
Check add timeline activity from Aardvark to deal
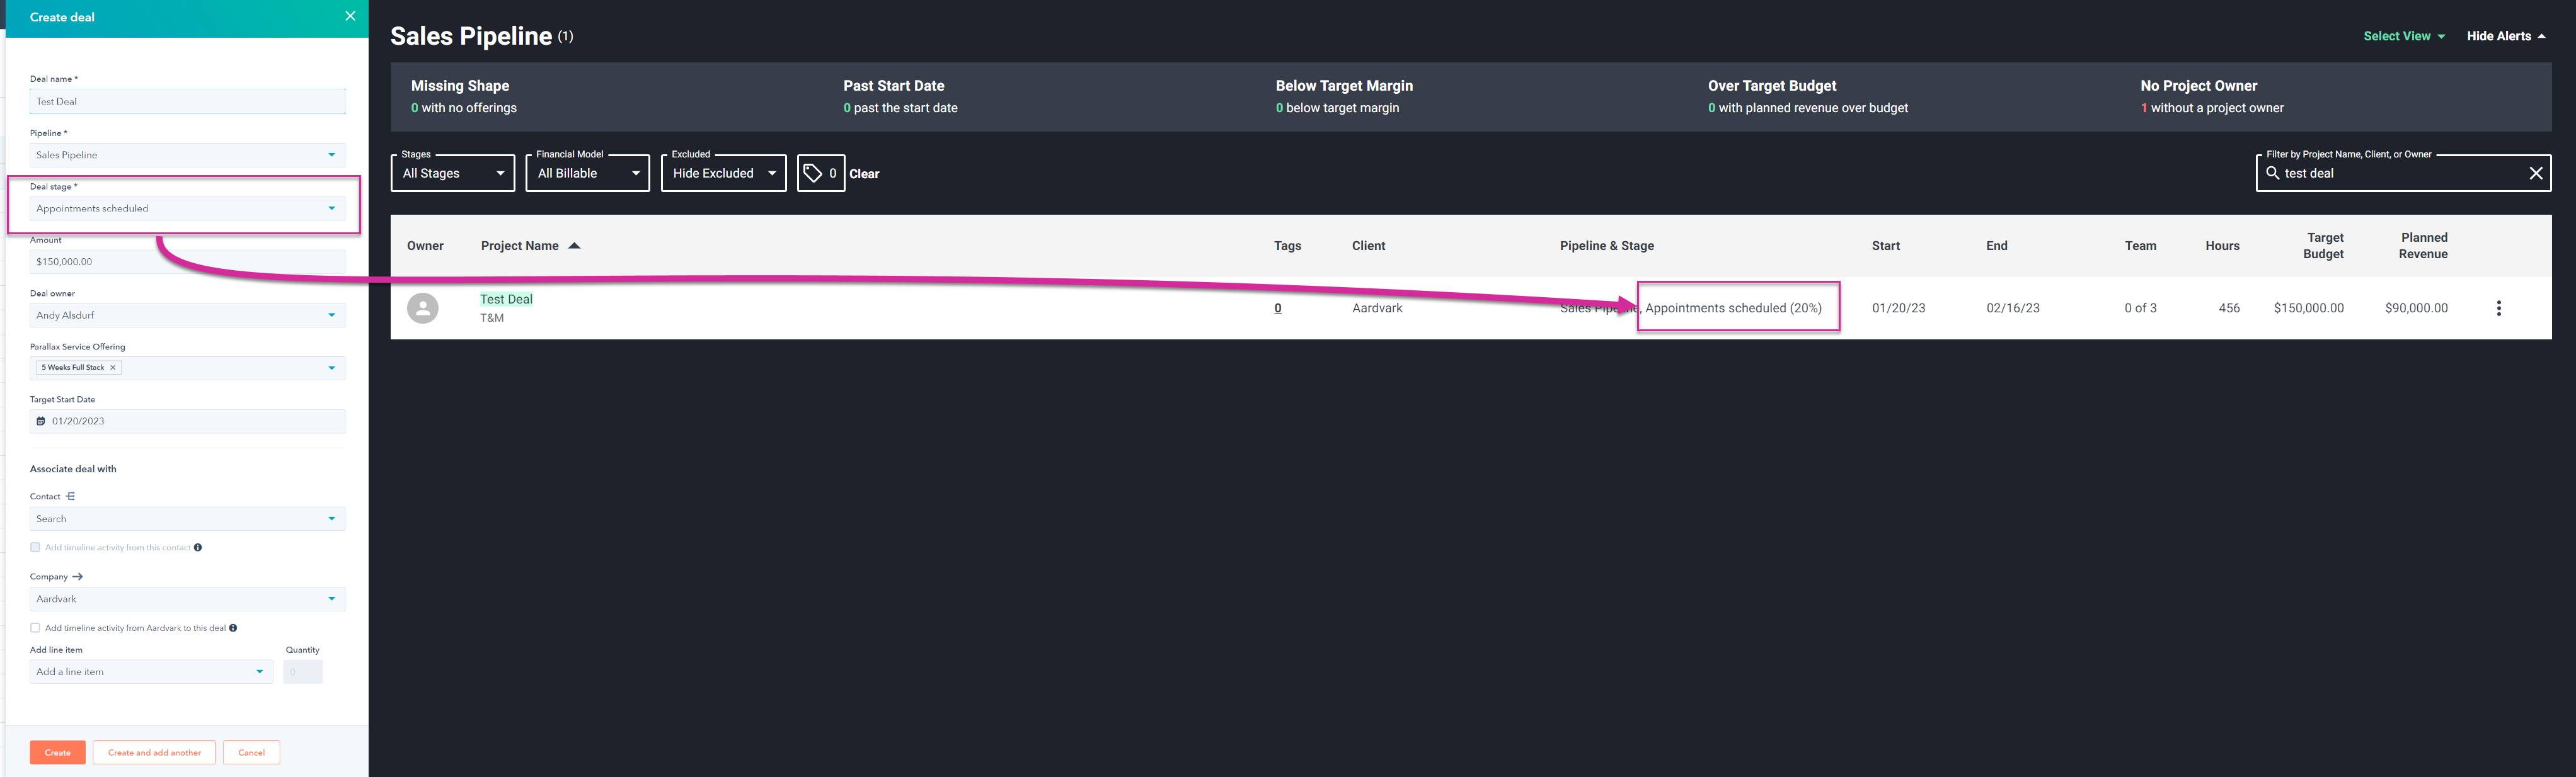pyautogui.click(x=35, y=627)
